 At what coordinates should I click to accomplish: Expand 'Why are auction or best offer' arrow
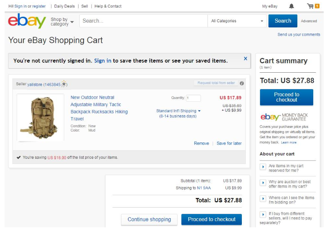[263, 183]
